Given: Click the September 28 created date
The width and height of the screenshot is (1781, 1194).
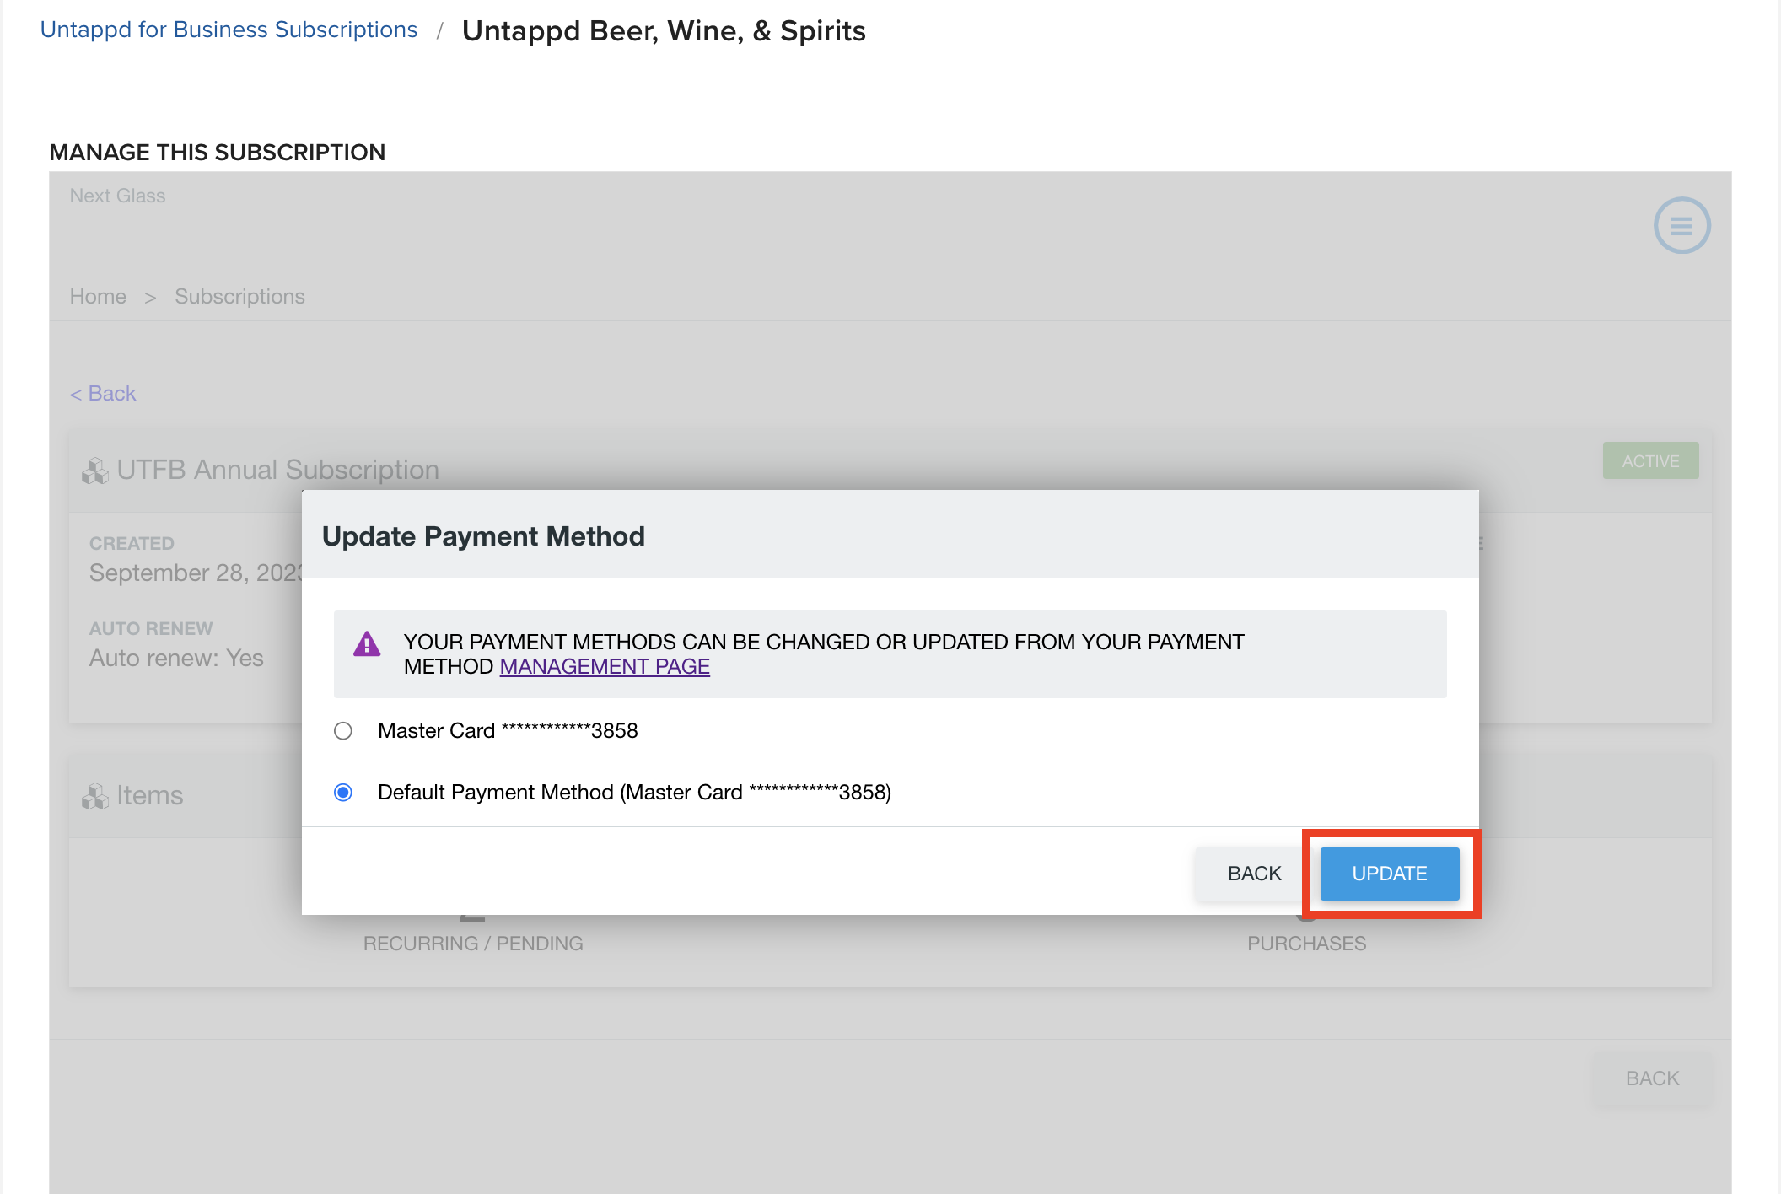Looking at the screenshot, I should 196,573.
